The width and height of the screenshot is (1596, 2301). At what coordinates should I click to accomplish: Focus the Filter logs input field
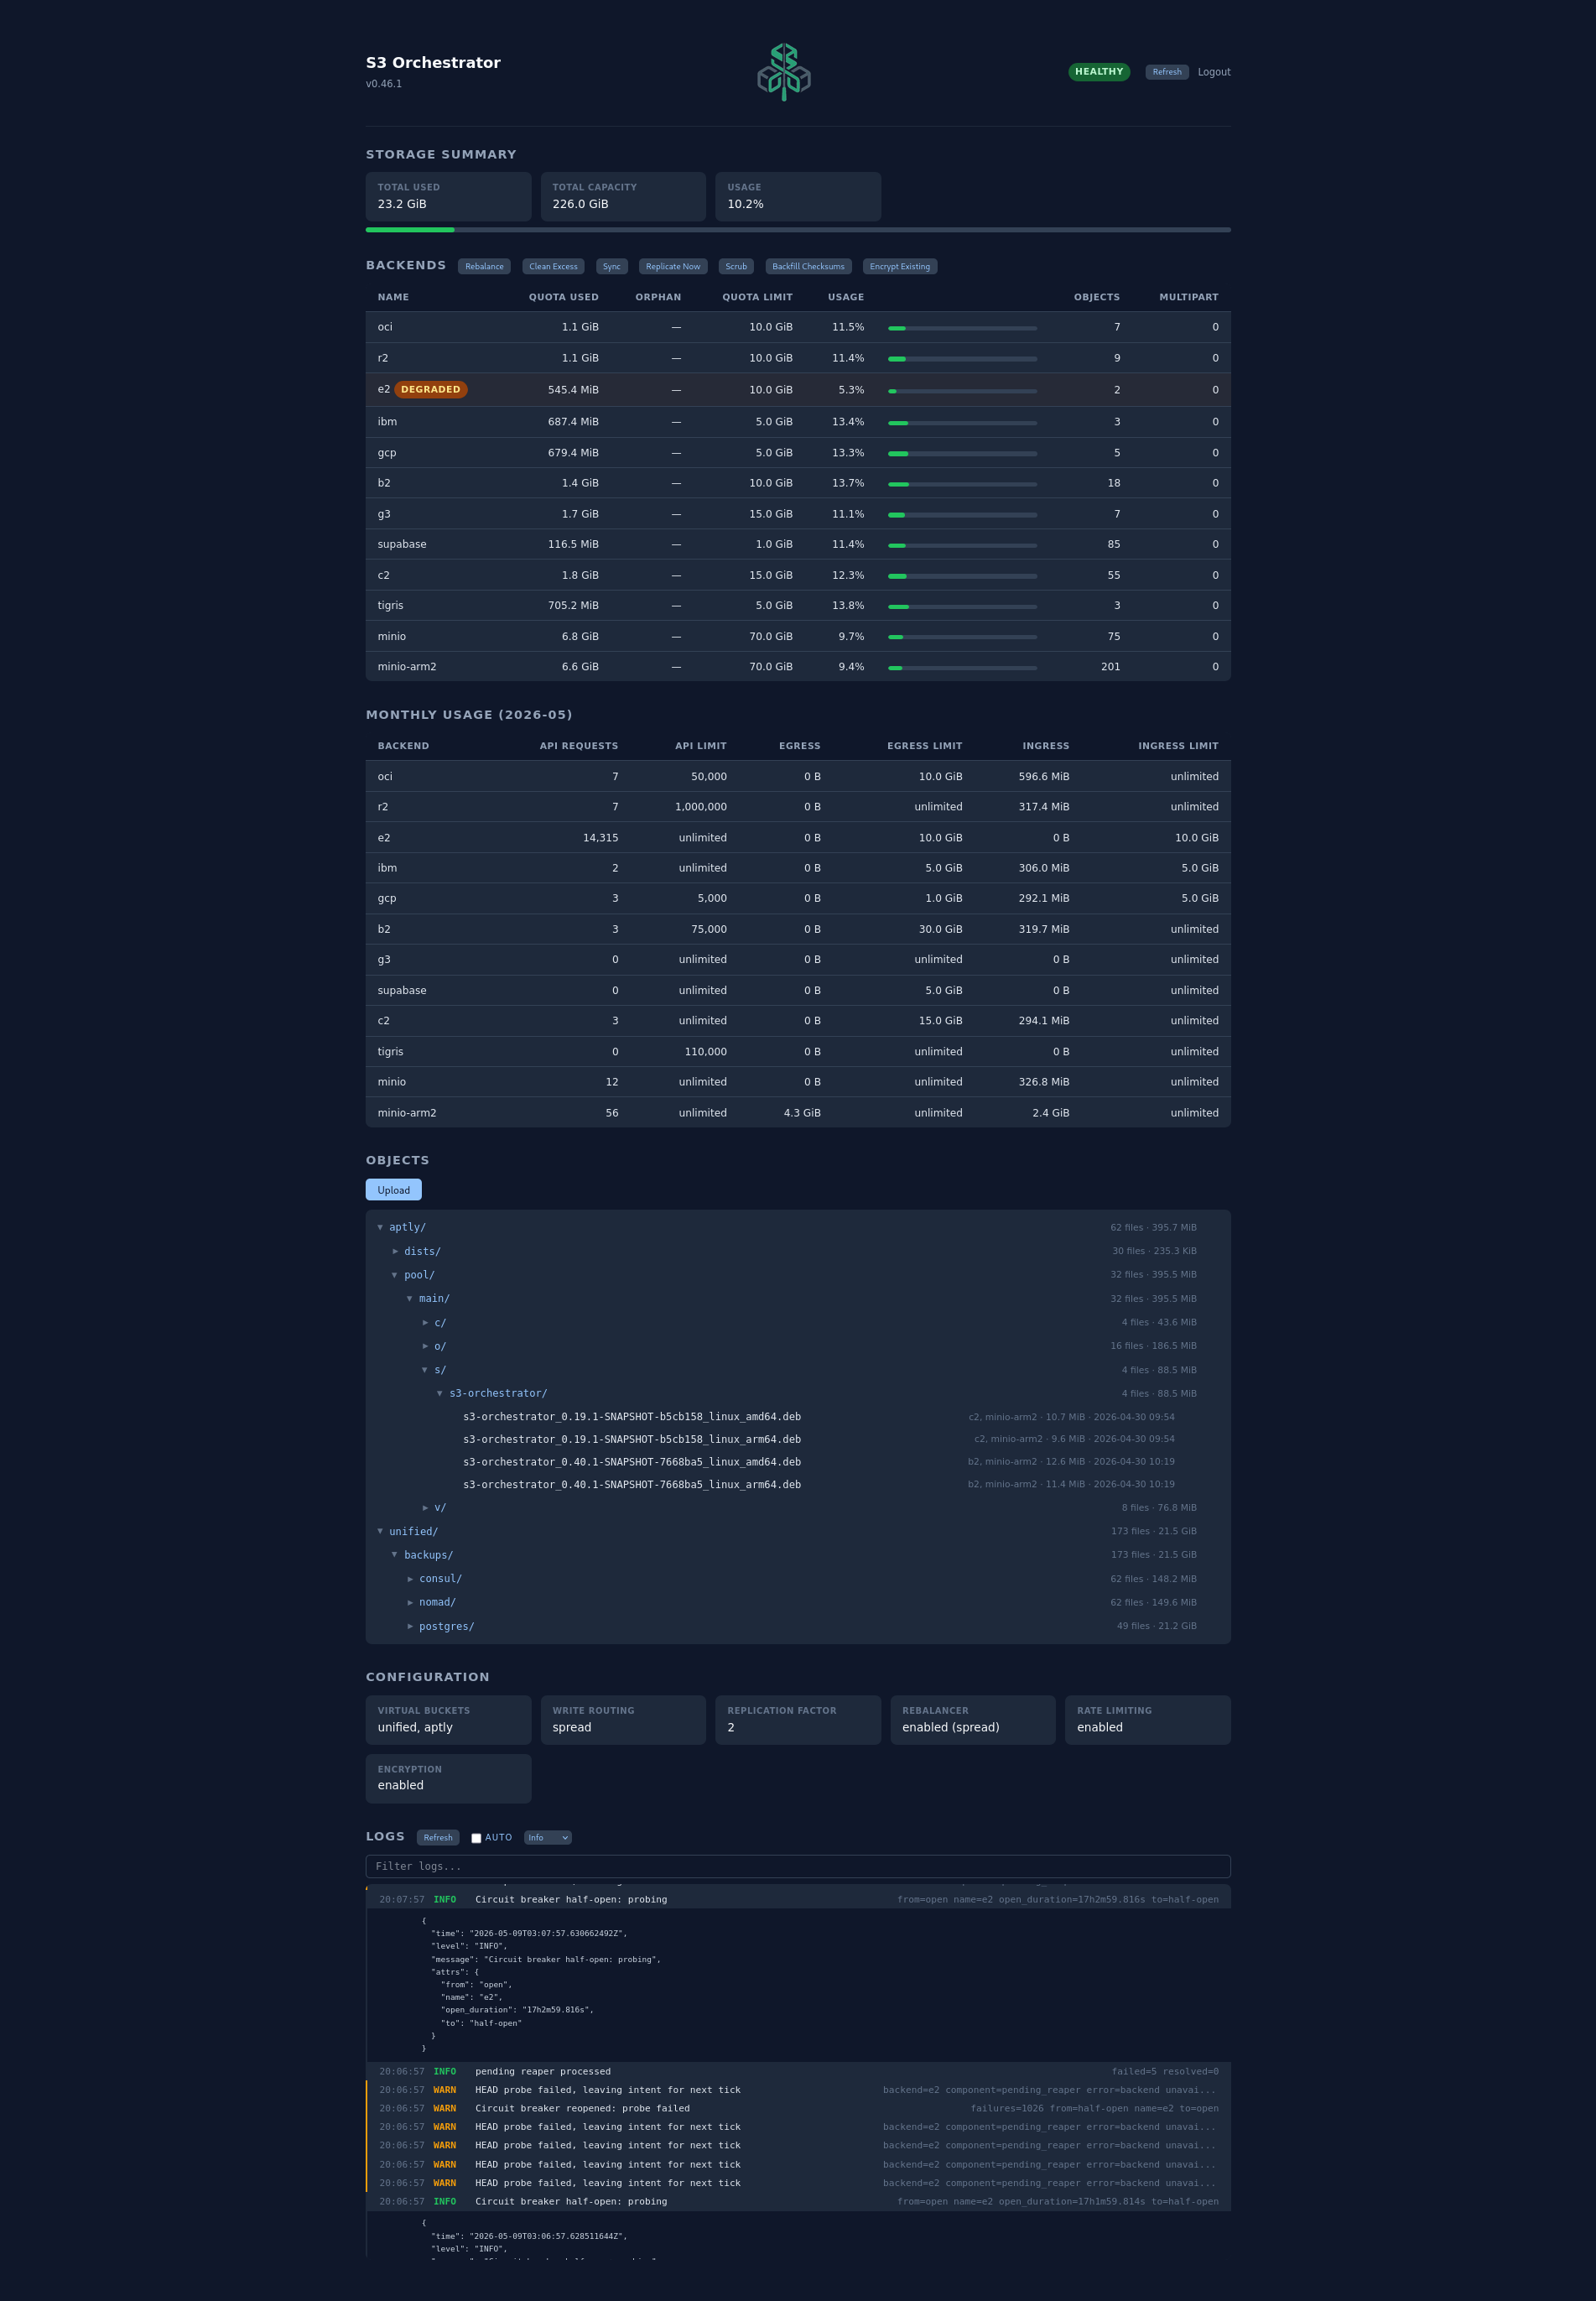pyautogui.click(x=798, y=1866)
